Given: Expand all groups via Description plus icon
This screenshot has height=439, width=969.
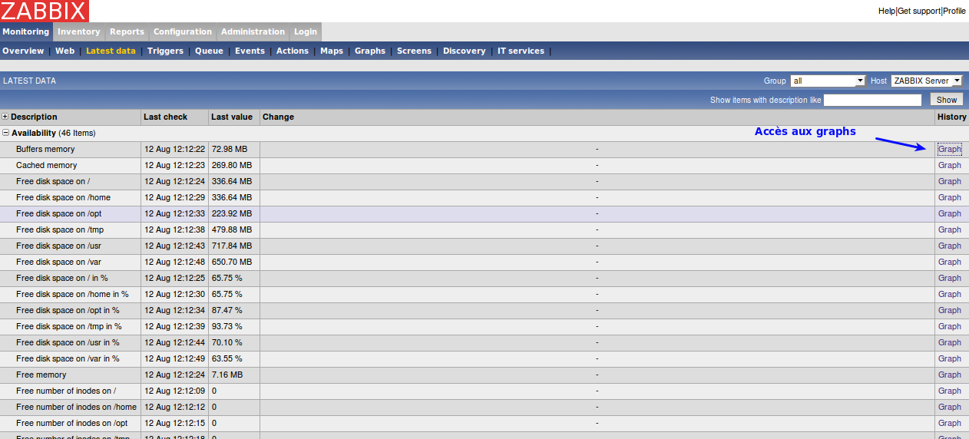Looking at the screenshot, I should pyautogui.click(x=5, y=117).
